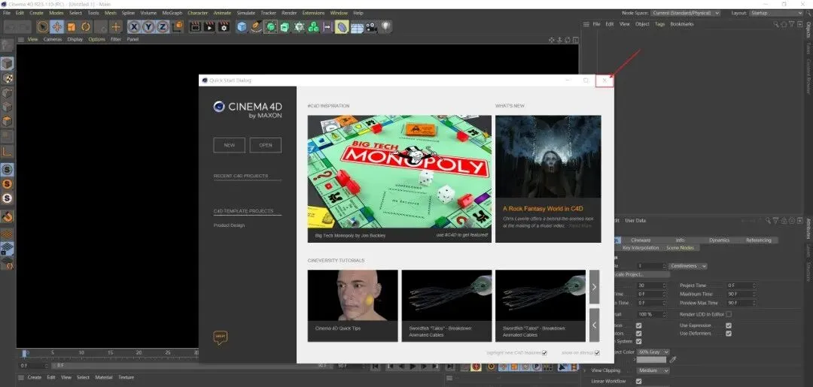Screen dimensions: 813x387
Task: Click the MoGraph Cloner icon
Action: coord(313,26)
